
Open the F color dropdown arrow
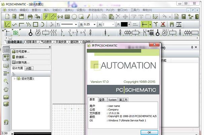click(129, 25)
